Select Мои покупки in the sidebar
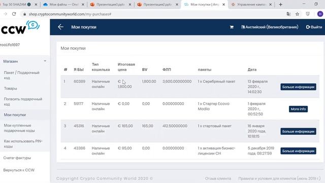325x183 pixels. point(15,115)
